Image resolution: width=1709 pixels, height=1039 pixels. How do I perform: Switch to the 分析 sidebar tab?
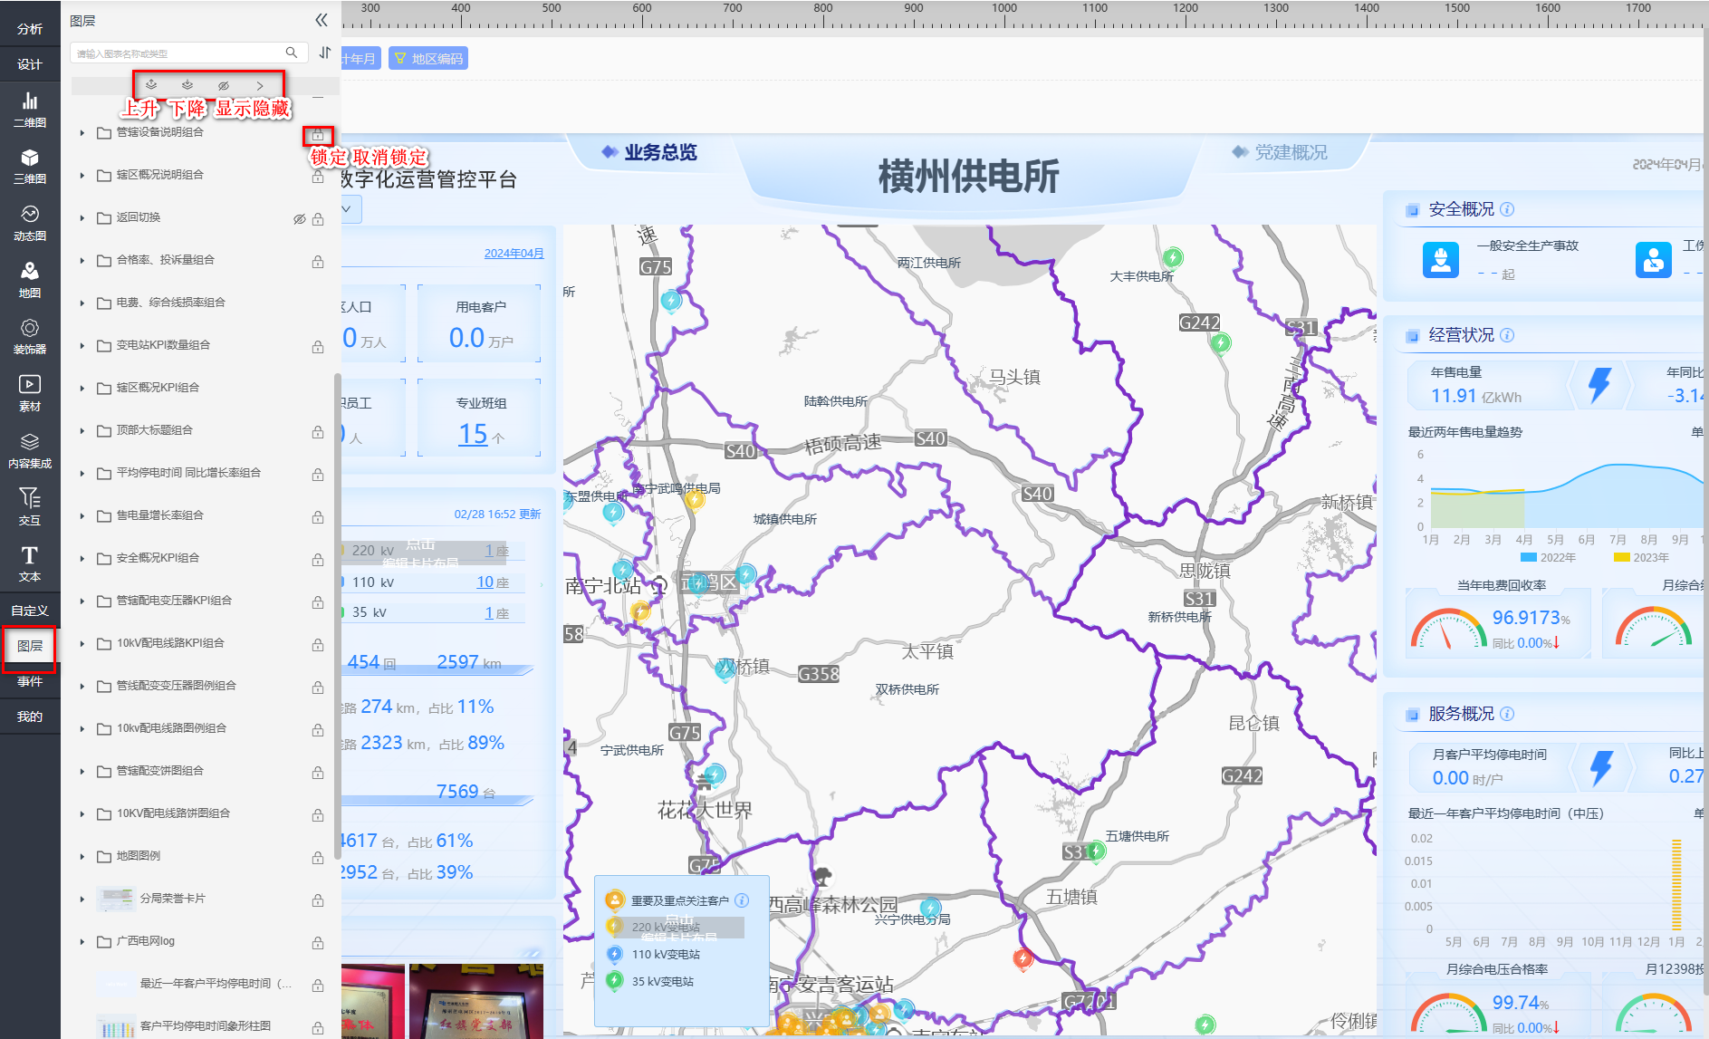point(30,29)
